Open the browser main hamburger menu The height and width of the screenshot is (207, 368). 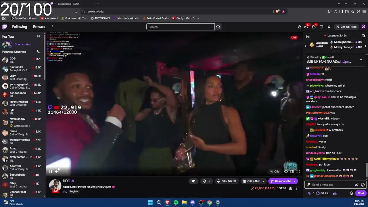tap(364, 11)
